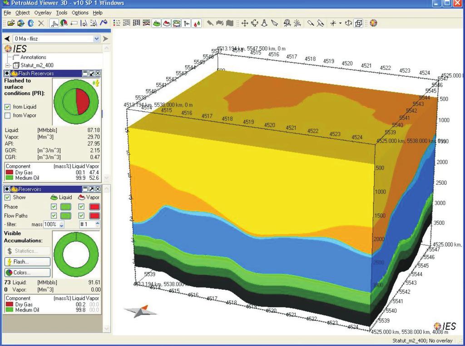This screenshot has height=346, width=465.
Task: Open the Object menu
Action: pyautogui.click(x=23, y=13)
